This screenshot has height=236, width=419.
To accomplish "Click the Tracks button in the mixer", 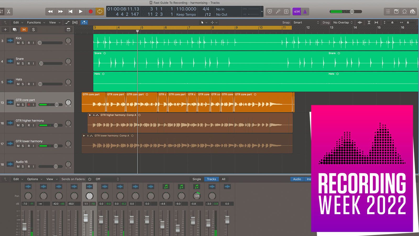I will click(x=211, y=179).
